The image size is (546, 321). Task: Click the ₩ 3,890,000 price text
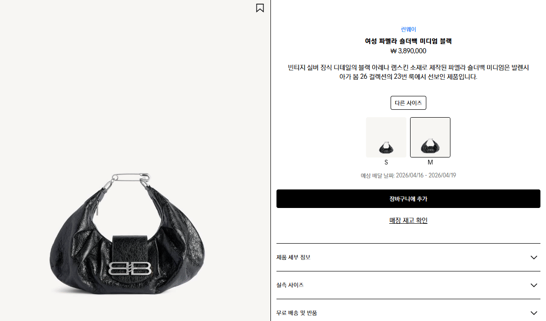coord(408,51)
